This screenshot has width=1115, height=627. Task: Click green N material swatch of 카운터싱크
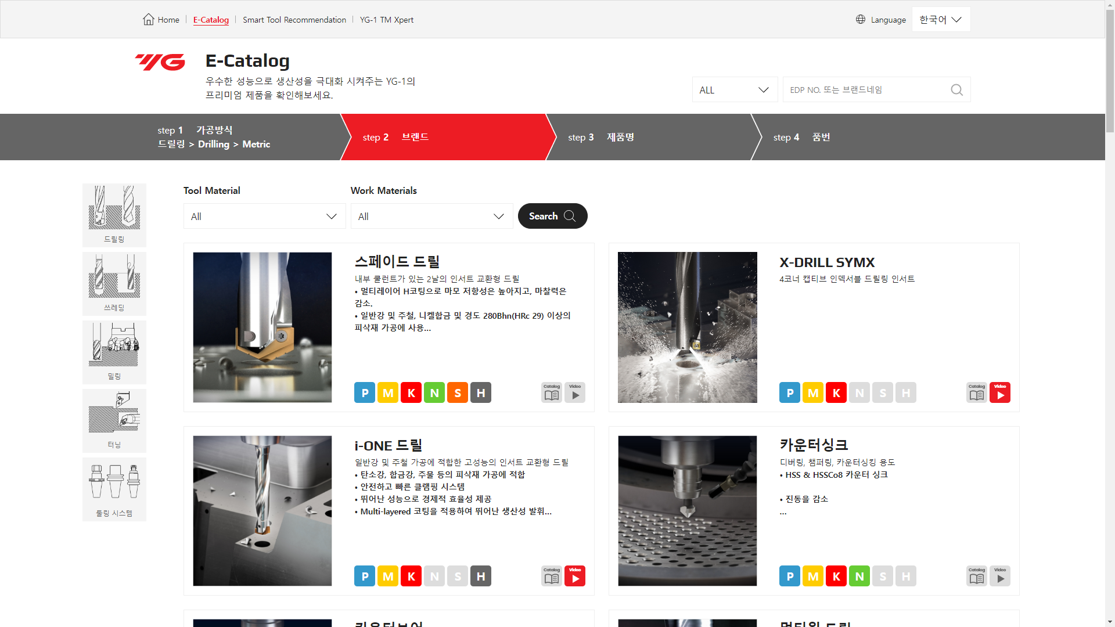click(859, 576)
